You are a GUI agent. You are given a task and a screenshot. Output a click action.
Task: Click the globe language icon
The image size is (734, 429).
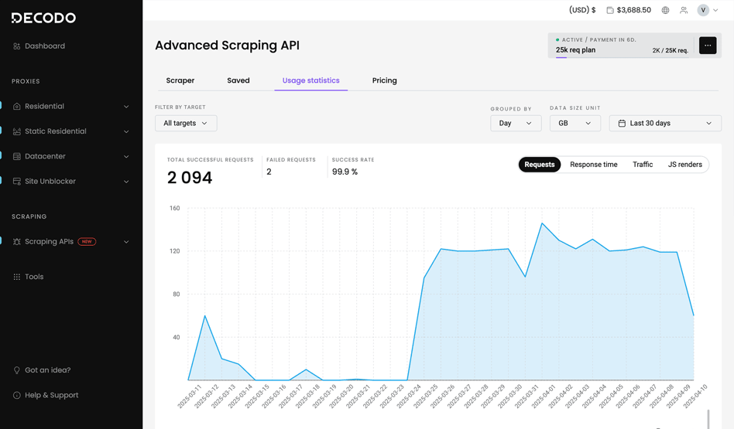coord(665,10)
